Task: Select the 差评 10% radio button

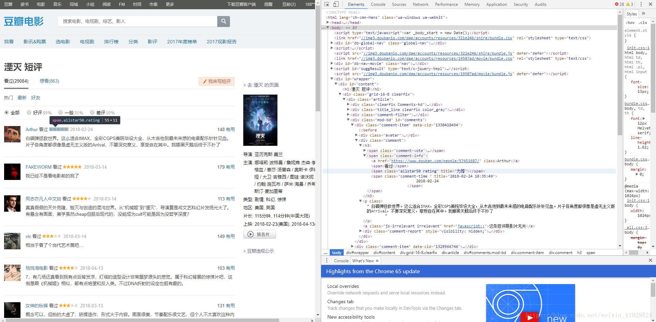Action: pyautogui.click(x=92, y=112)
